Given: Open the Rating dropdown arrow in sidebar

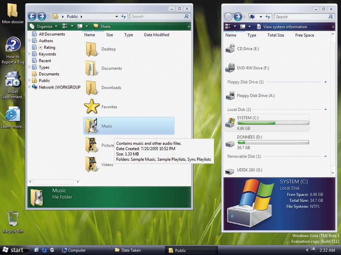Looking at the screenshot, I should (x=41, y=47).
